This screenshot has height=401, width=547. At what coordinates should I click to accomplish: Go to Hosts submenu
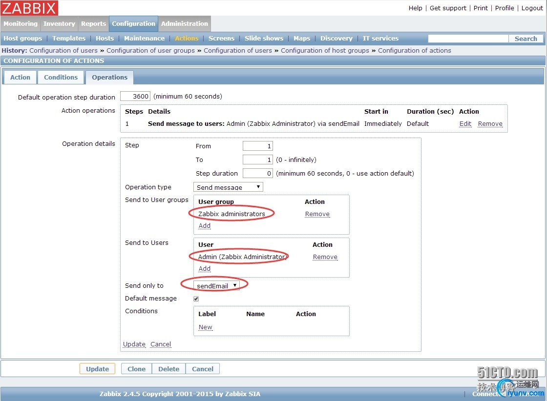click(105, 39)
